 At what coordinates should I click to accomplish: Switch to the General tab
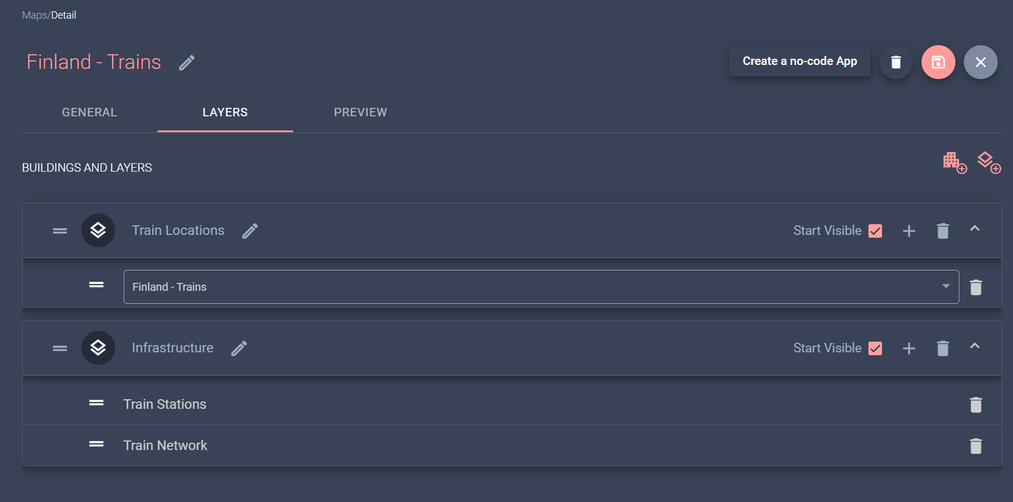pyautogui.click(x=89, y=112)
